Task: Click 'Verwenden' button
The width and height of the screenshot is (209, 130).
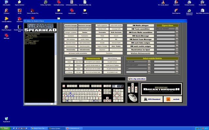Action: tap(102, 32)
